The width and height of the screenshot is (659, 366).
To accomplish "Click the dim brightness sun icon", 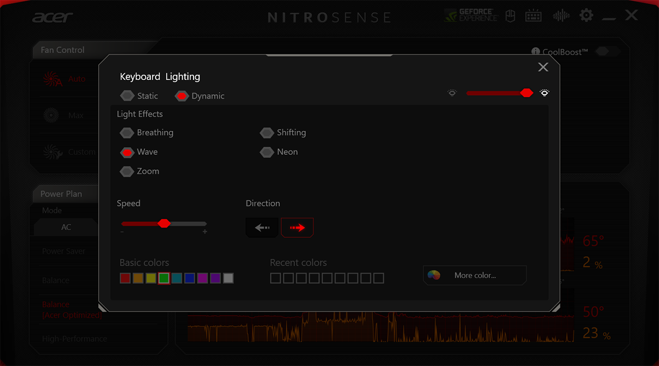I will 452,93.
